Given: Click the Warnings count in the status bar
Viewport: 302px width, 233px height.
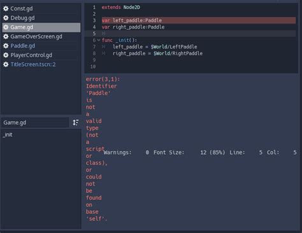Looking at the screenshot, I should (x=126, y=152).
